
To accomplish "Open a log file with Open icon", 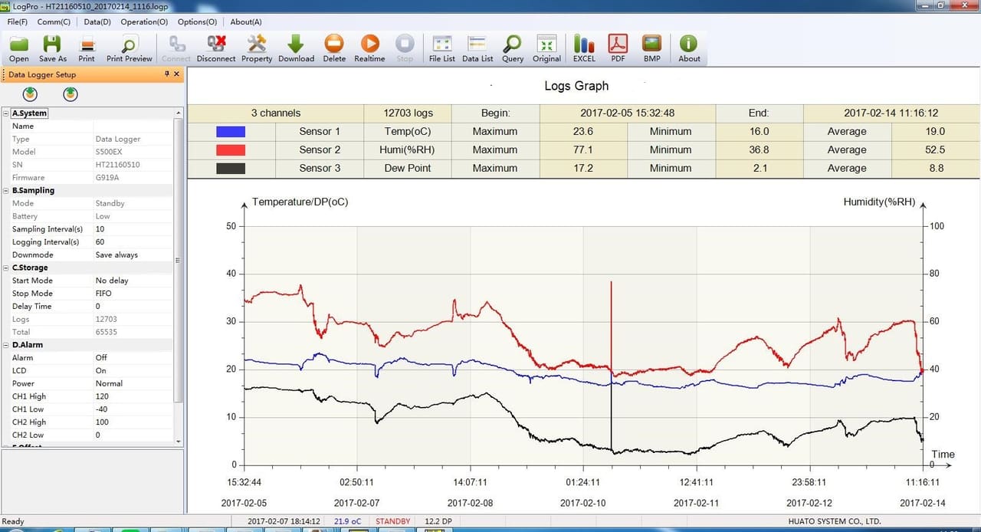I will [18, 48].
